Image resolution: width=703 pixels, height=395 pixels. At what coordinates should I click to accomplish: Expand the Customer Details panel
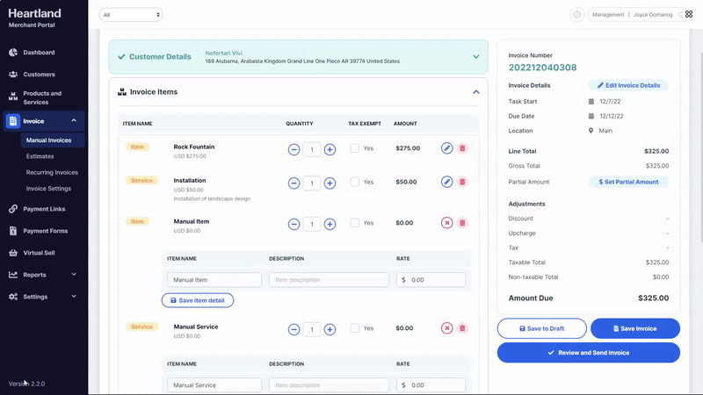click(475, 57)
